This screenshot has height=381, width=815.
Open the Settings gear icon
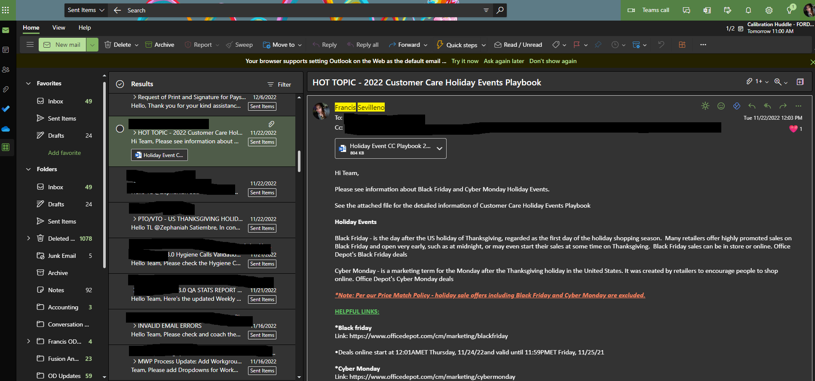(x=769, y=10)
